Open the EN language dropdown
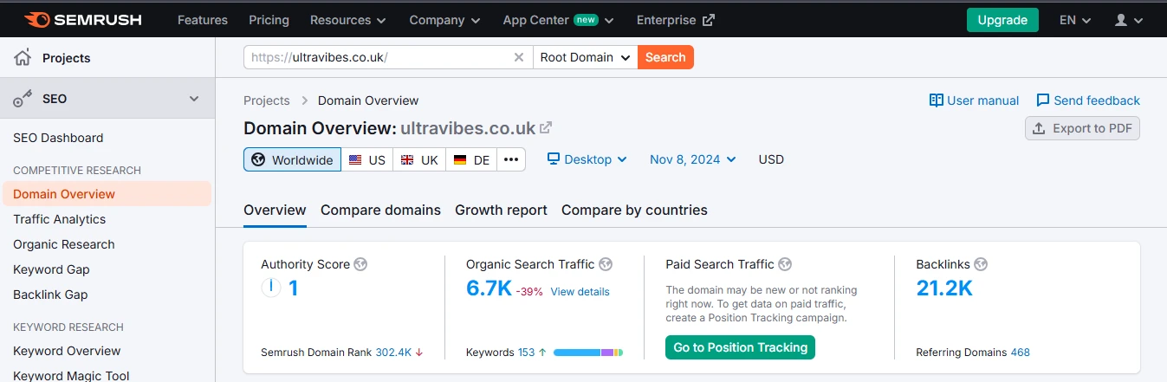This screenshot has width=1167, height=382. point(1075,20)
